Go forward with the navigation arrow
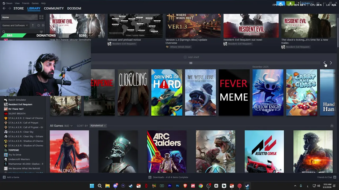 10,8
